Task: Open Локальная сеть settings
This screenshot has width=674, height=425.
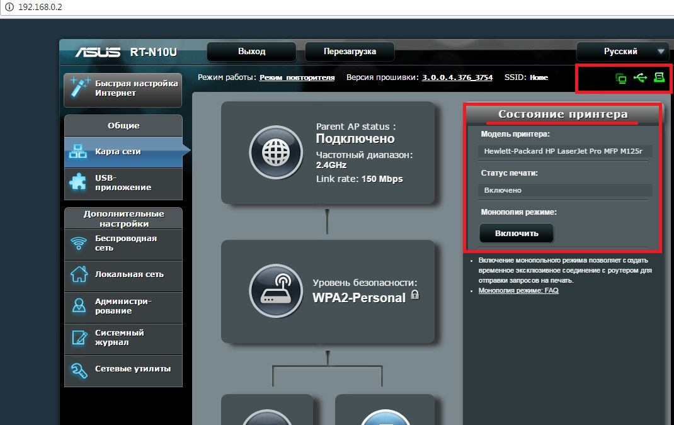Action: (123, 275)
